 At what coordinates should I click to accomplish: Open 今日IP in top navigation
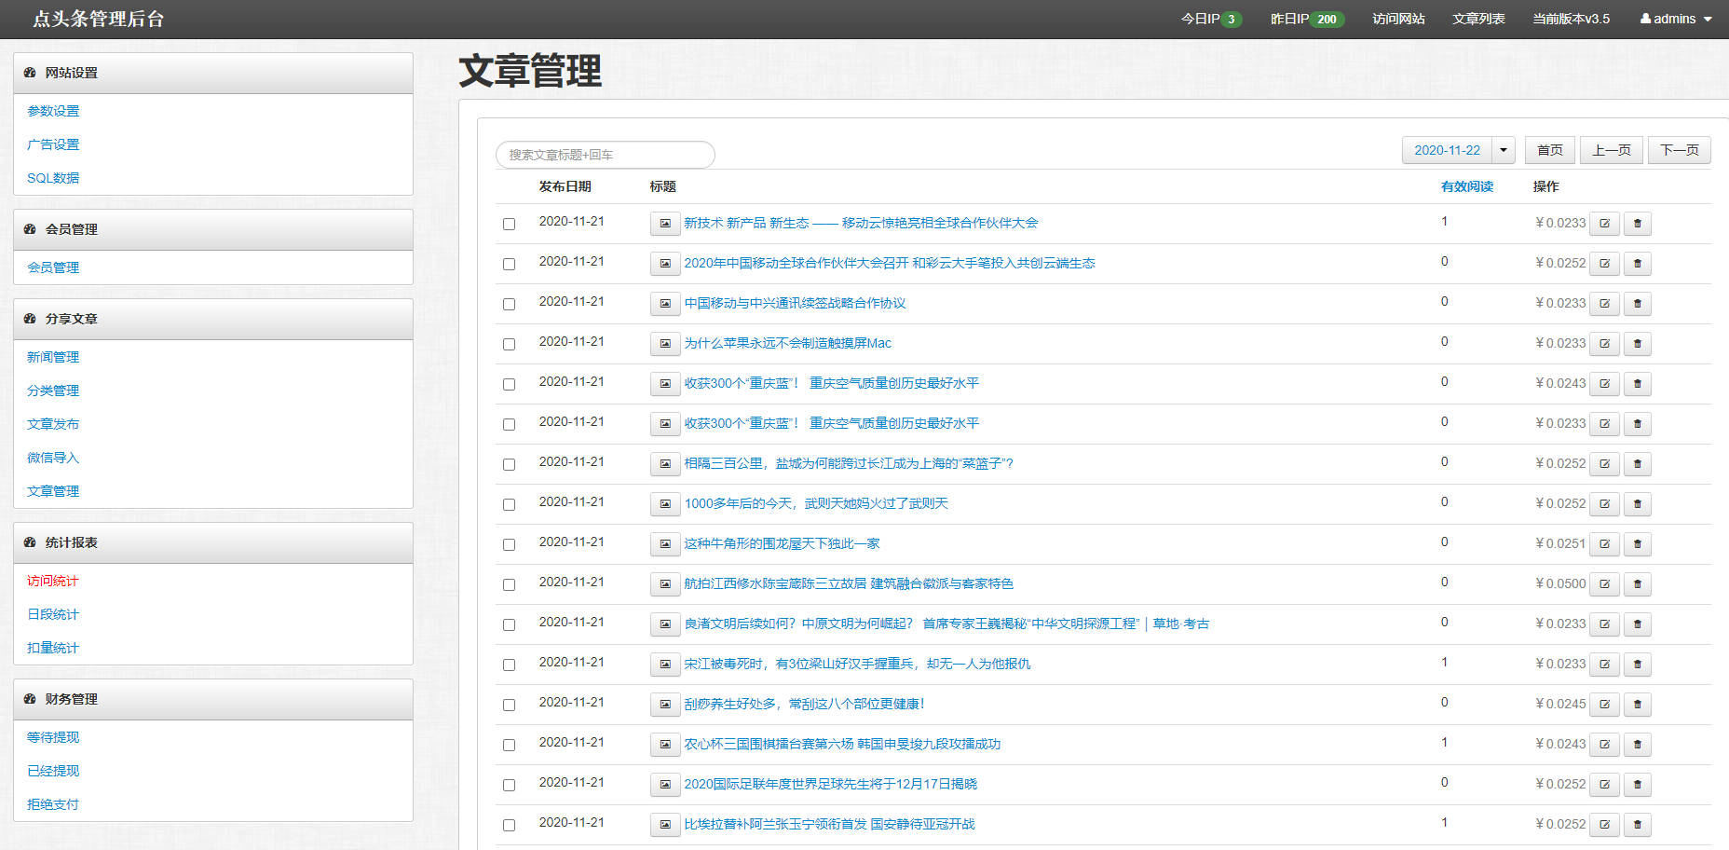(1211, 19)
